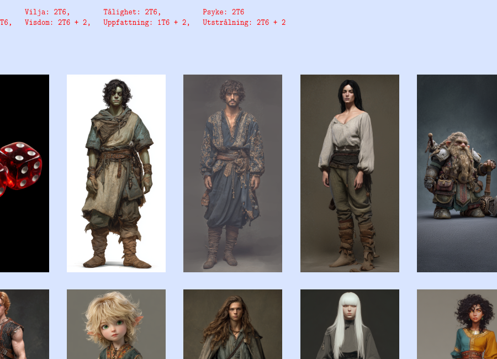Select the red-haired muscular man portrait
Screen dimensions: 497x359
pos(24,324)
